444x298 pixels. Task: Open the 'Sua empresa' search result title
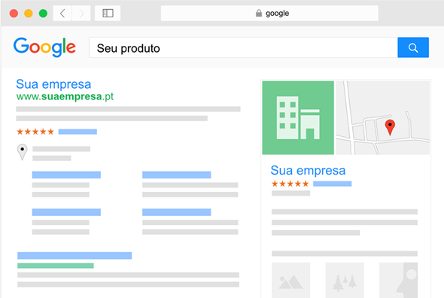tap(53, 84)
